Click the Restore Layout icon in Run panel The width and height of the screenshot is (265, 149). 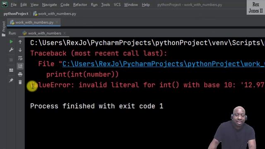coord(11,70)
